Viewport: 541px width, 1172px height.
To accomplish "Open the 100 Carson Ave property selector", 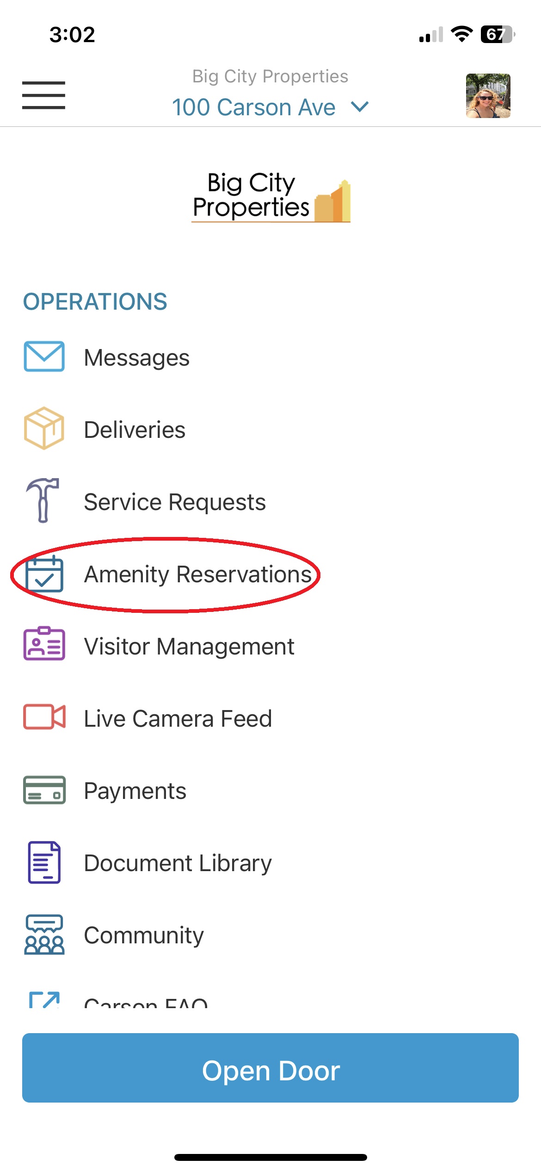I will pos(270,107).
